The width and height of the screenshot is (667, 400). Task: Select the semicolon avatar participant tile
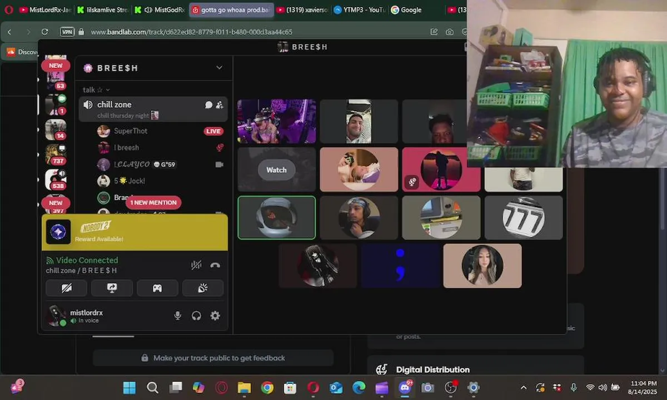tap(400, 266)
